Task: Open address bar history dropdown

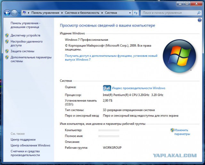Action: coord(130,13)
